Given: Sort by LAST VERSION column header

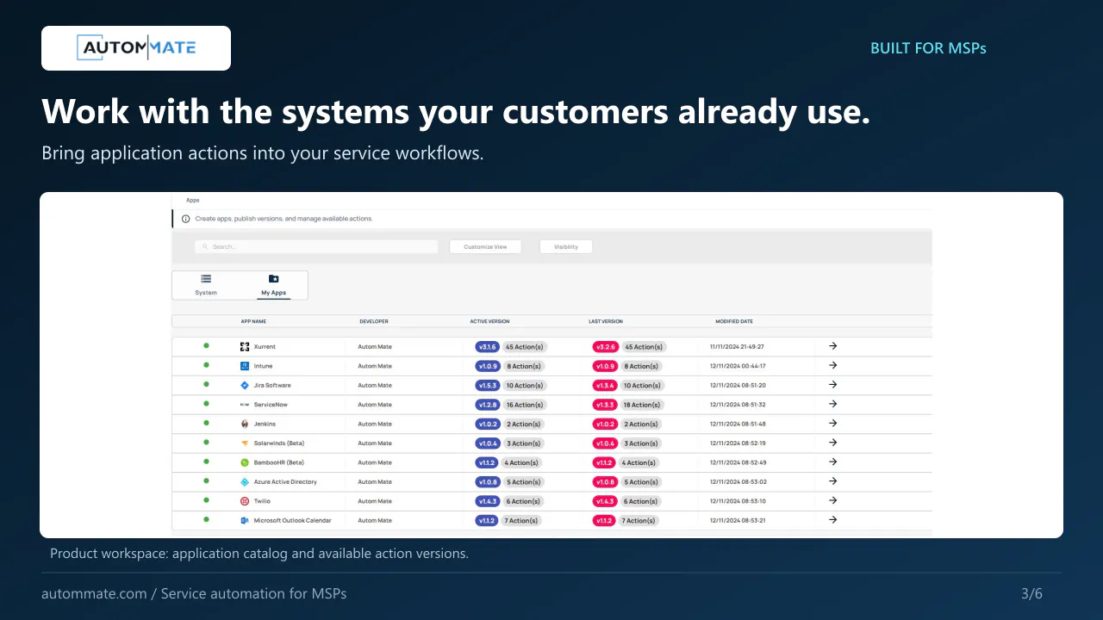Looking at the screenshot, I should 606,321.
